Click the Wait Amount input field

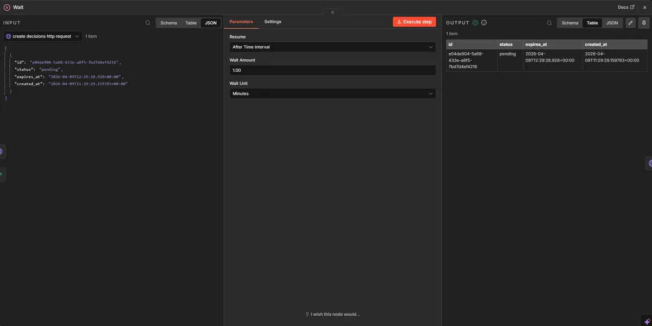(x=332, y=70)
